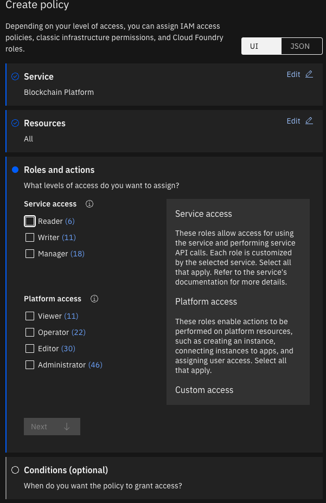Open the Editor role's 30 actions link

pos(68,349)
